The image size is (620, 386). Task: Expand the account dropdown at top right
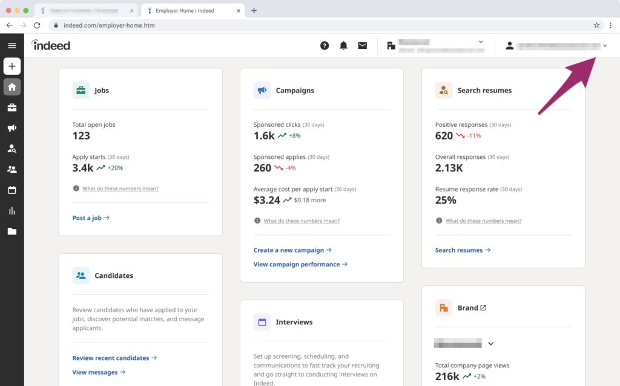point(604,45)
